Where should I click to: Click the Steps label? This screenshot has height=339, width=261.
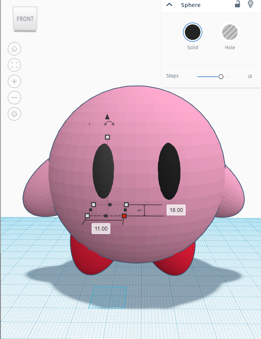172,76
